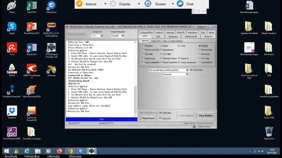Expand the Comport inf dropdown
This screenshot has width=282, height=158.
pos(102,36)
